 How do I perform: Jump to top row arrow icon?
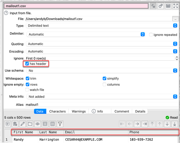click(152, 124)
